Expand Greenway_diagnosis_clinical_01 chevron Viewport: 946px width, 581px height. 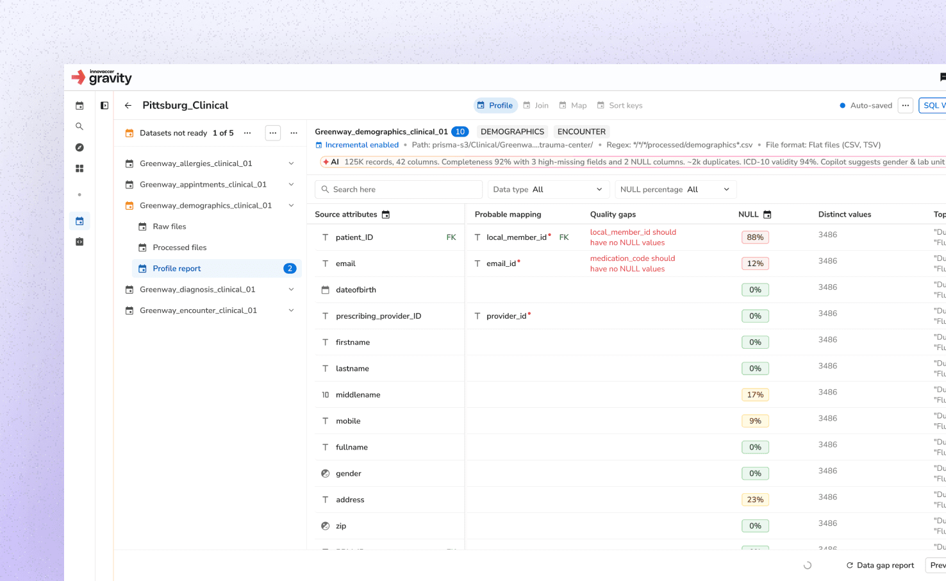[291, 290]
